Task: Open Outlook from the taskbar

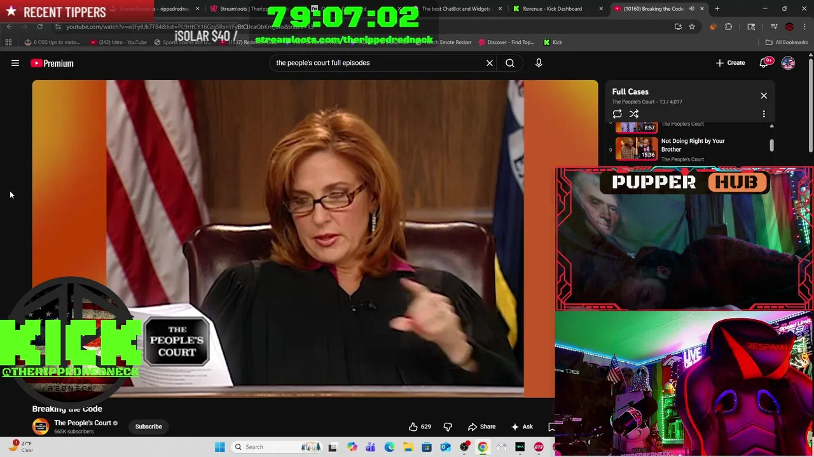Action: [445, 447]
